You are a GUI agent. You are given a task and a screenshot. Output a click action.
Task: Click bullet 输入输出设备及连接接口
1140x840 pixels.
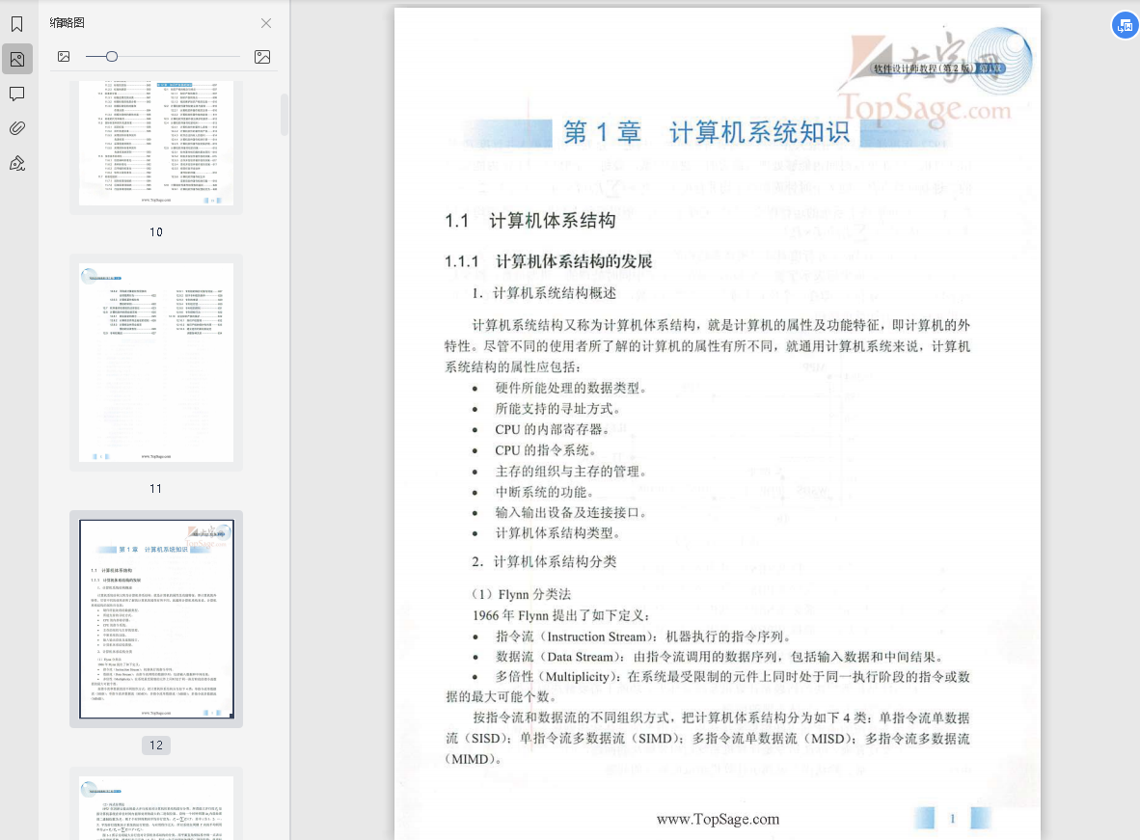pyautogui.click(x=571, y=512)
